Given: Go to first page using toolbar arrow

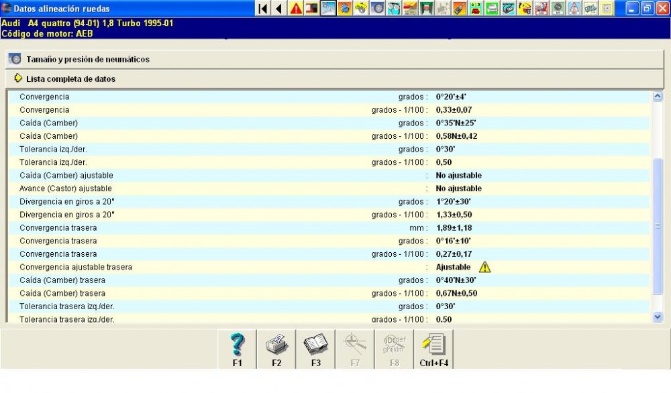Looking at the screenshot, I should click(263, 9).
